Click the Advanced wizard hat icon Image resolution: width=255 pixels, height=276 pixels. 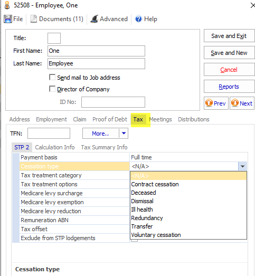[x=94, y=19]
